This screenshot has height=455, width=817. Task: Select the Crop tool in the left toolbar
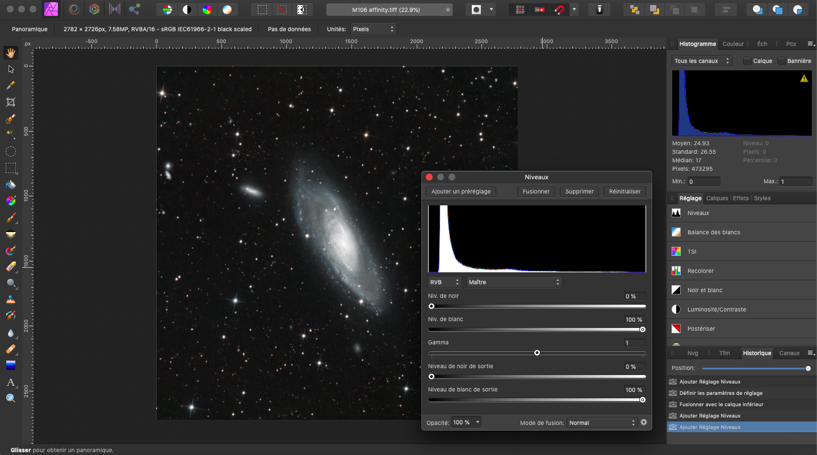pos(10,102)
